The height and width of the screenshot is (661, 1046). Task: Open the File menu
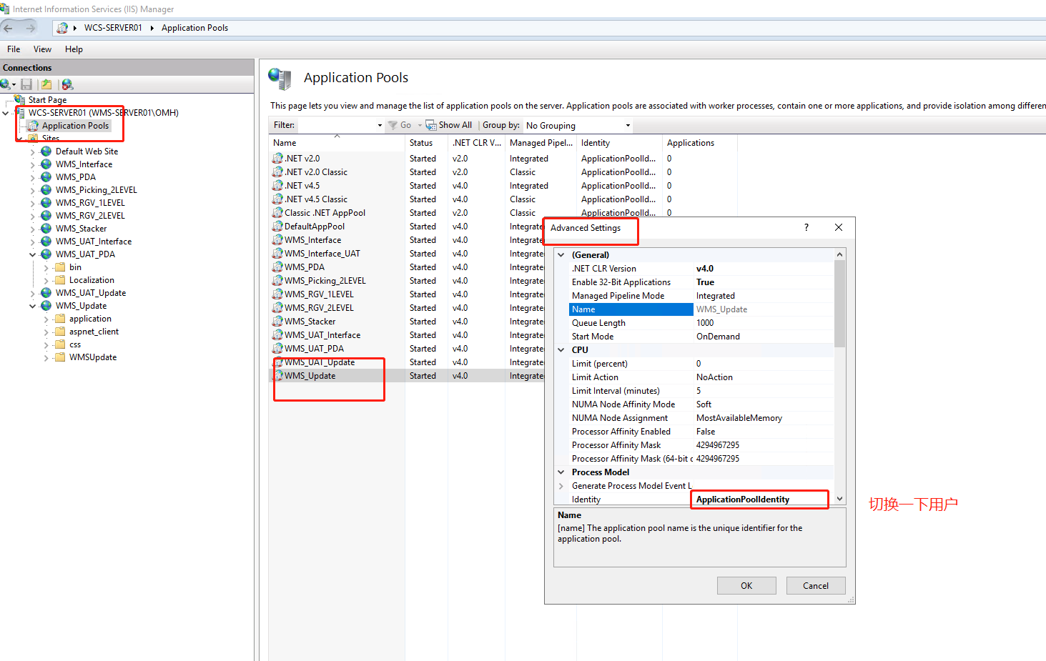(14, 49)
